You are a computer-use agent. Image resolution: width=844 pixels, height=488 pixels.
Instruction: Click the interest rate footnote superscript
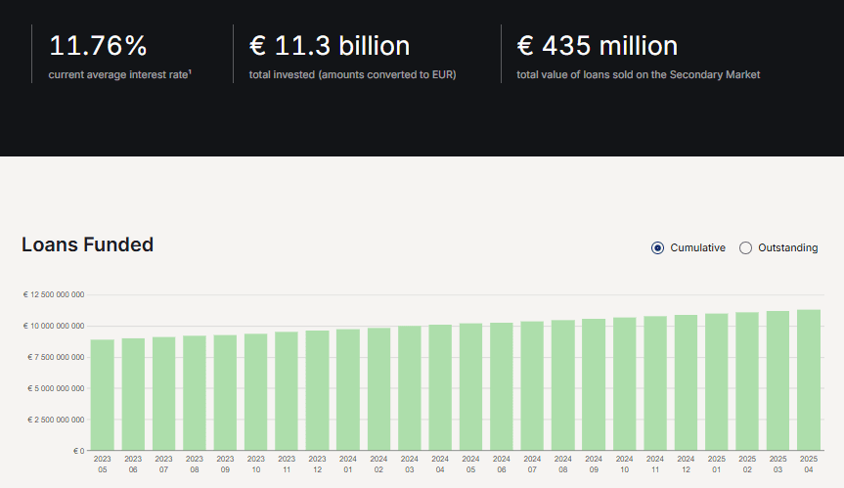[190, 71]
